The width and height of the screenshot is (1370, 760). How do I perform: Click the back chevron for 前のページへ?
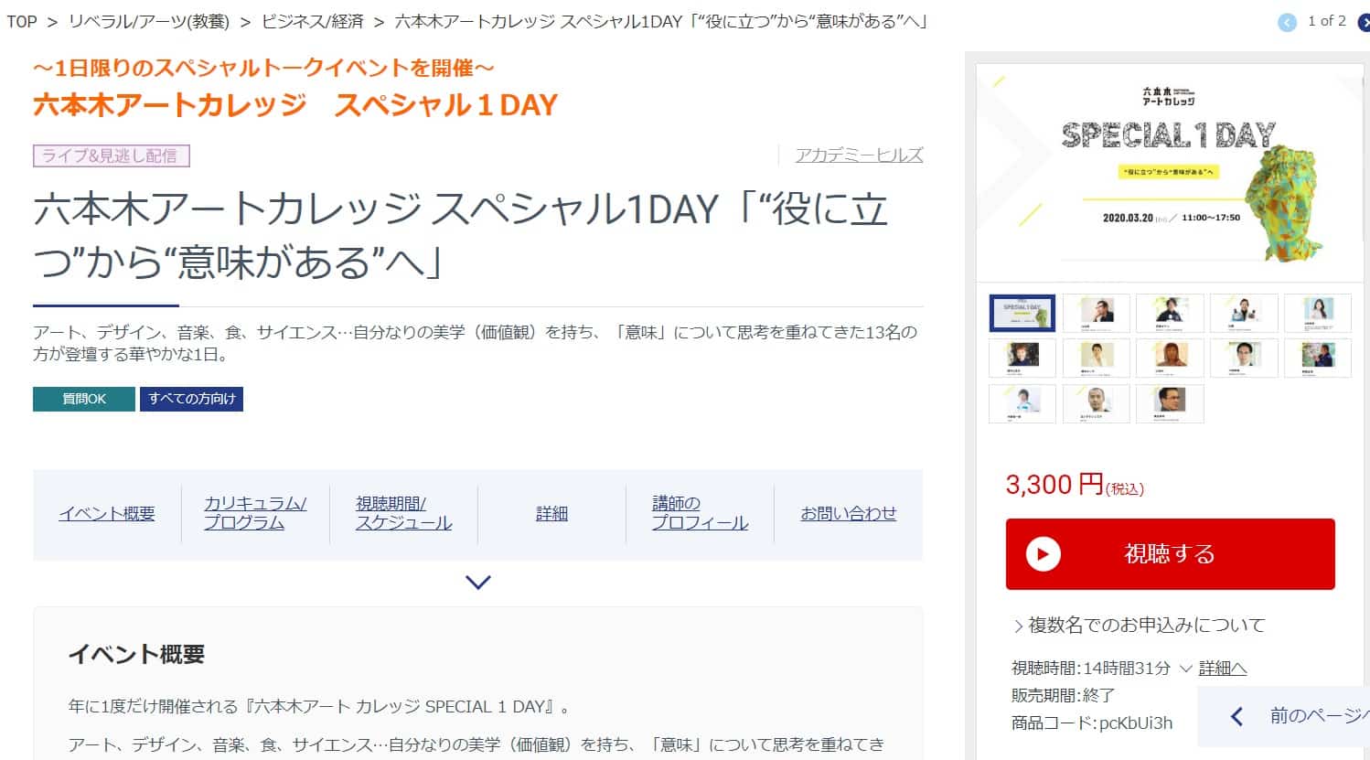pyautogui.click(x=1237, y=716)
